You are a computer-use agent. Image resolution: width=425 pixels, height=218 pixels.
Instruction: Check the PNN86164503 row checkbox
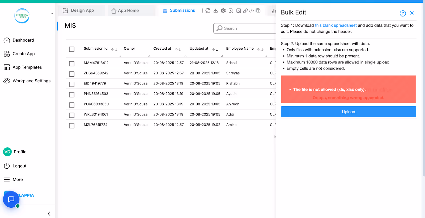tap(72, 95)
